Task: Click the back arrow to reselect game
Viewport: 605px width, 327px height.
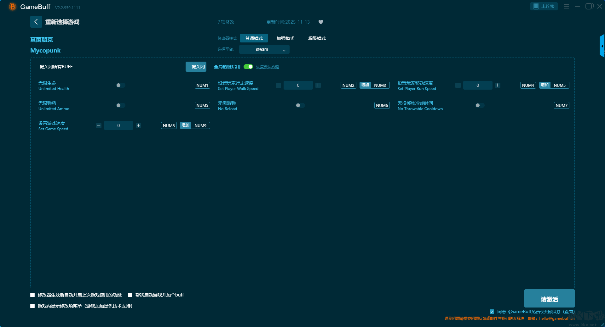Action: coord(36,22)
